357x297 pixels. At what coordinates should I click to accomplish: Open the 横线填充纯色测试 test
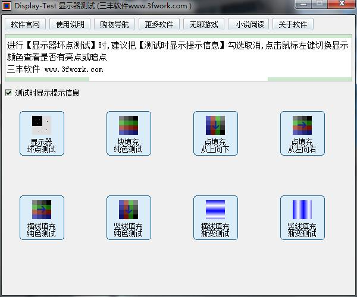pos(42,218)
